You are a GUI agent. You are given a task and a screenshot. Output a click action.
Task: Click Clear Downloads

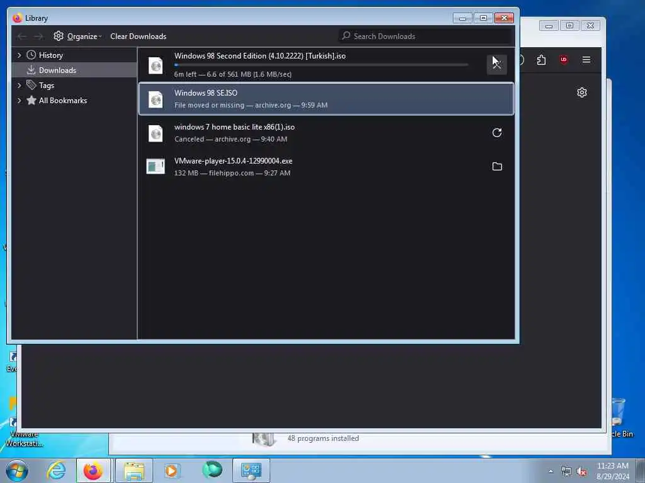click(138, 36)
